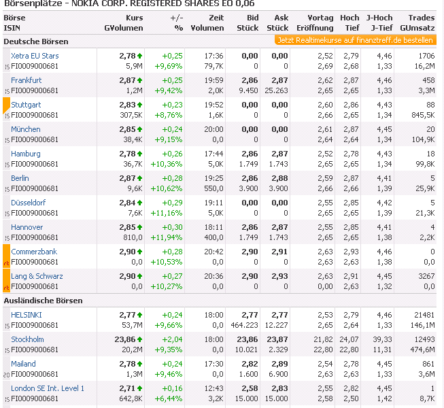Click the delay icon in the Berlin row
This screenshot has width=444, height=408.
tap(7, 189)
